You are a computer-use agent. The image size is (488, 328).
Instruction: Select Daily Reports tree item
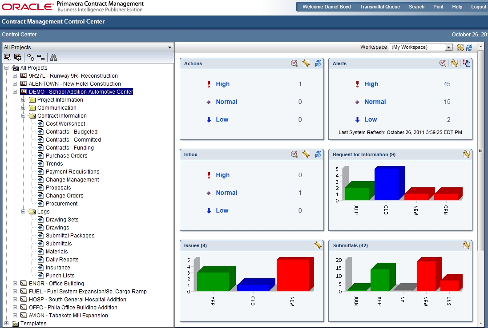(62, 259)
